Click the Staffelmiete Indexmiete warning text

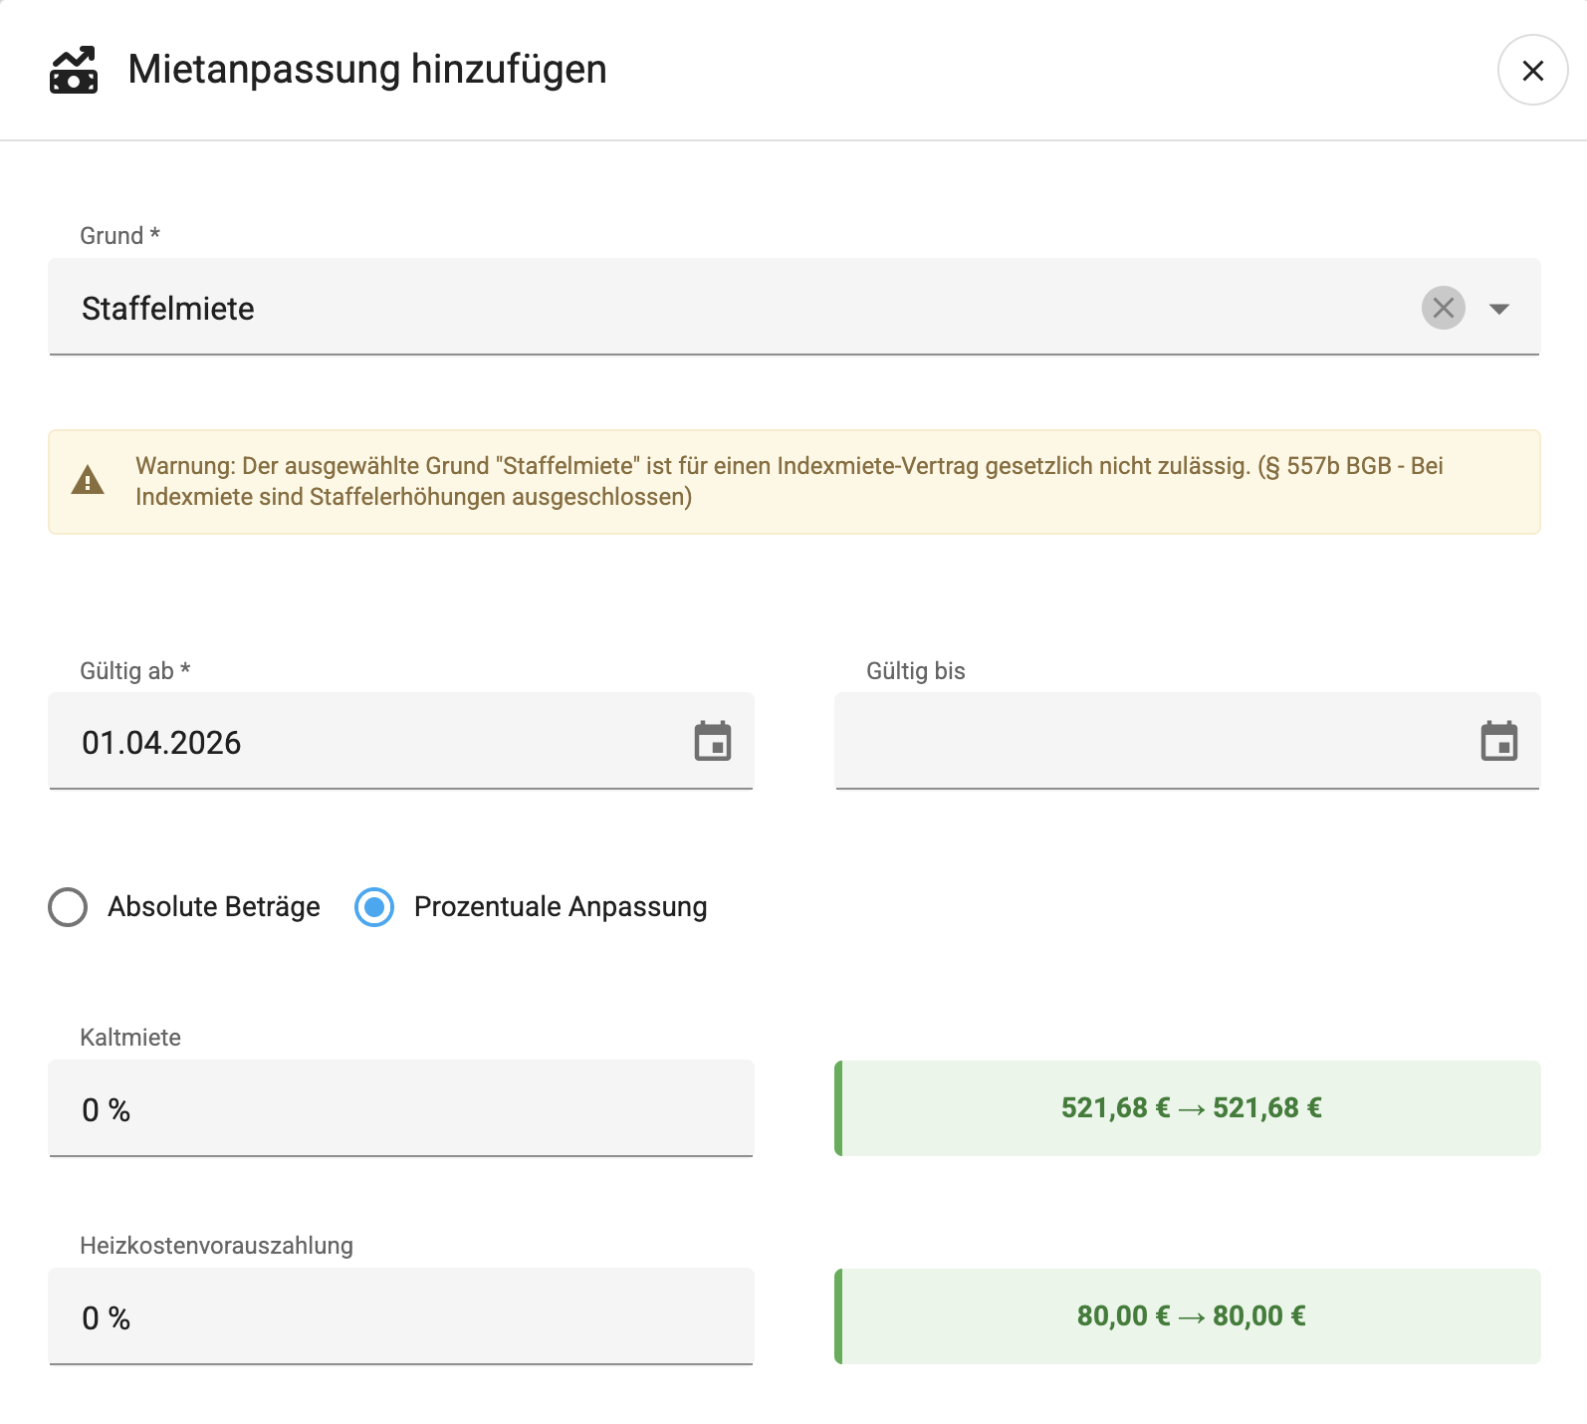point(789,481)
